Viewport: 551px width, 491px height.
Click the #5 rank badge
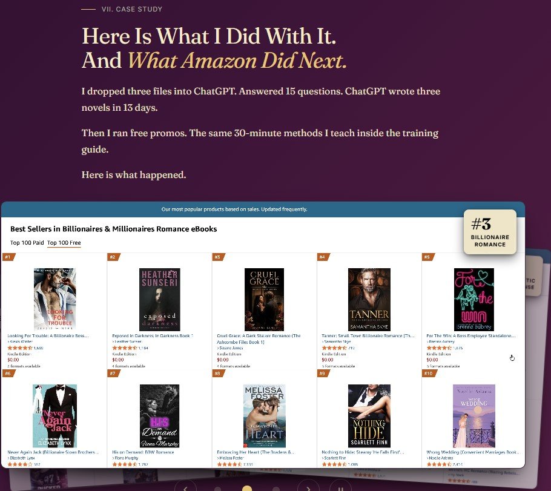pyautogui.click(x=427, y=257)
